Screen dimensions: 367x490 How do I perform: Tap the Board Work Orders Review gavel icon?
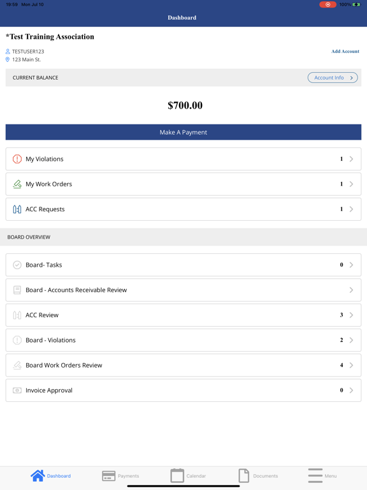coord(17,365)
